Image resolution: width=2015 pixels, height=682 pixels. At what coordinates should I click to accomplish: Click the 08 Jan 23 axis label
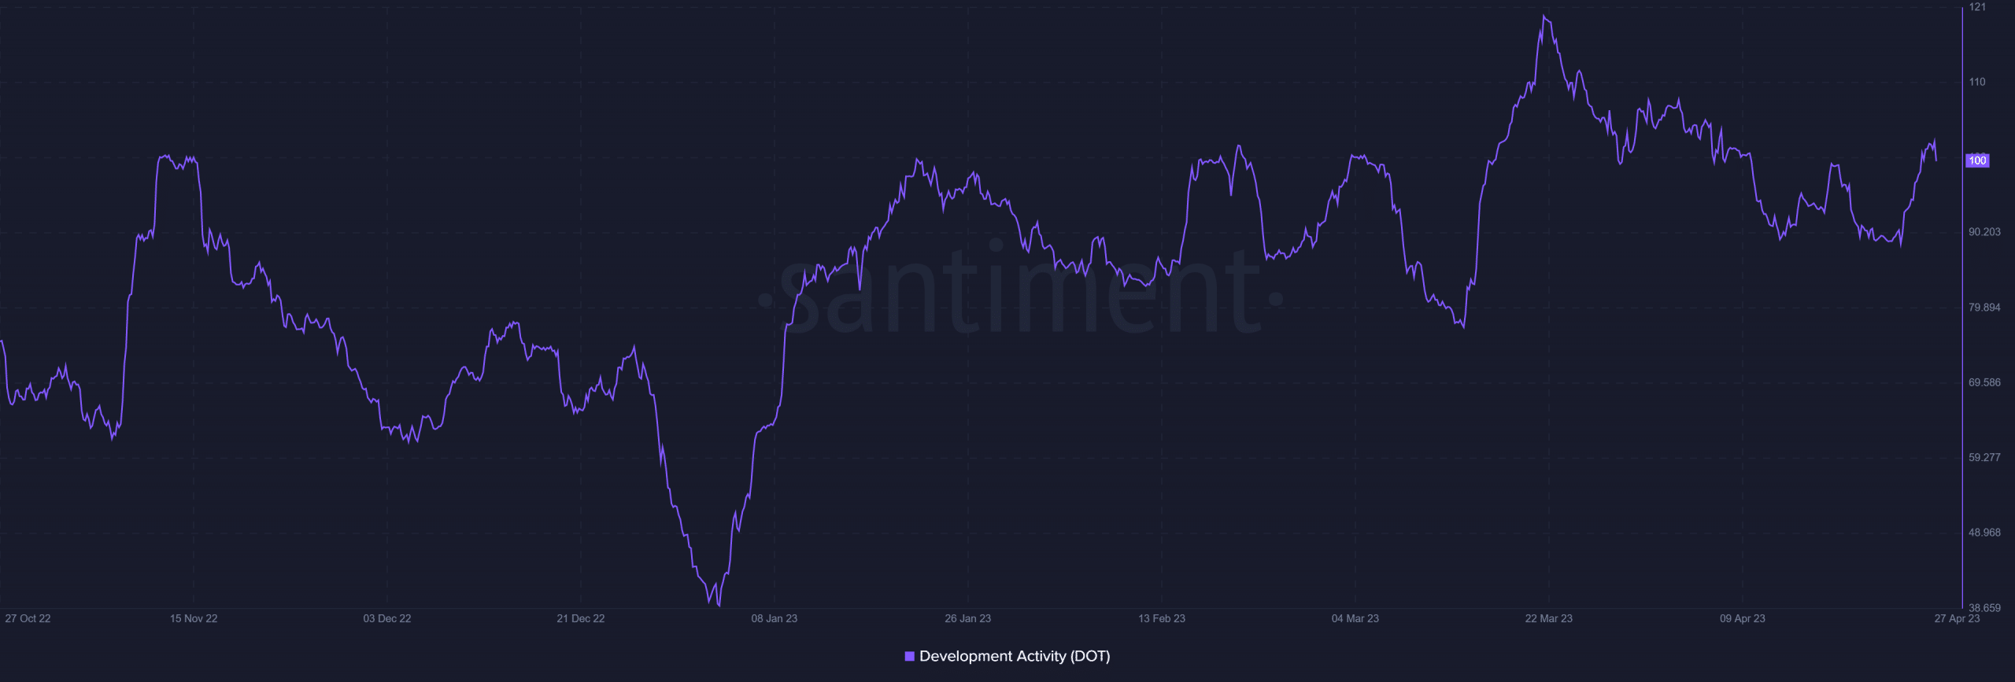click(x=775, y=618)
